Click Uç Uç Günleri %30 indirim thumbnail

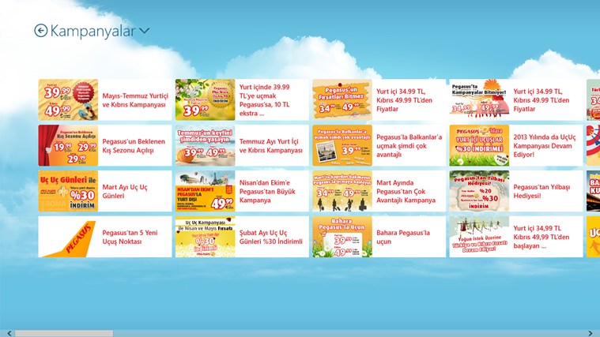(68, 191)
